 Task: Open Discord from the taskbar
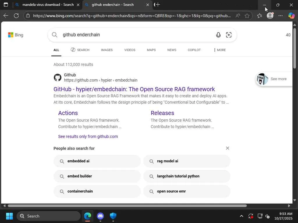coord(100,216)
